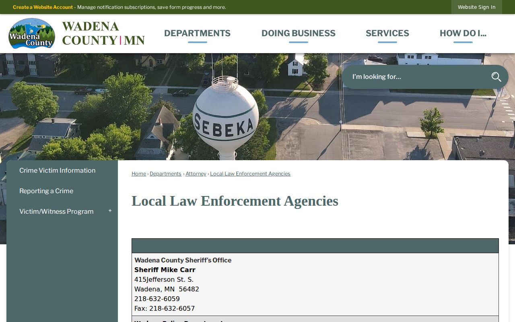
Task: Open the How Do I... menu
Action: click(x=463, y=33)
